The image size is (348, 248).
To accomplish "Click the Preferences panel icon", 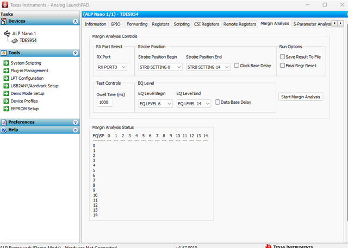I will [4, 122].
